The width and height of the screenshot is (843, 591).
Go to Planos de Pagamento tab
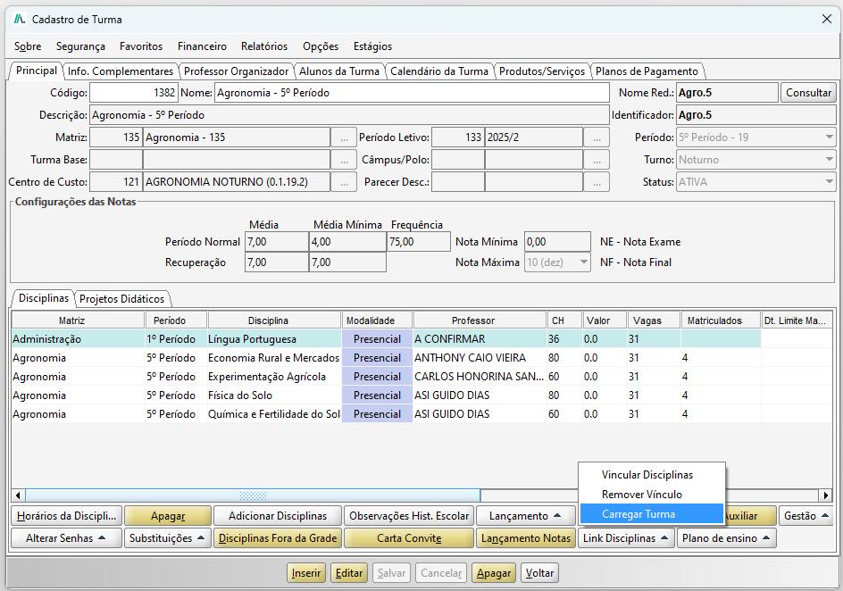[647, 71]
